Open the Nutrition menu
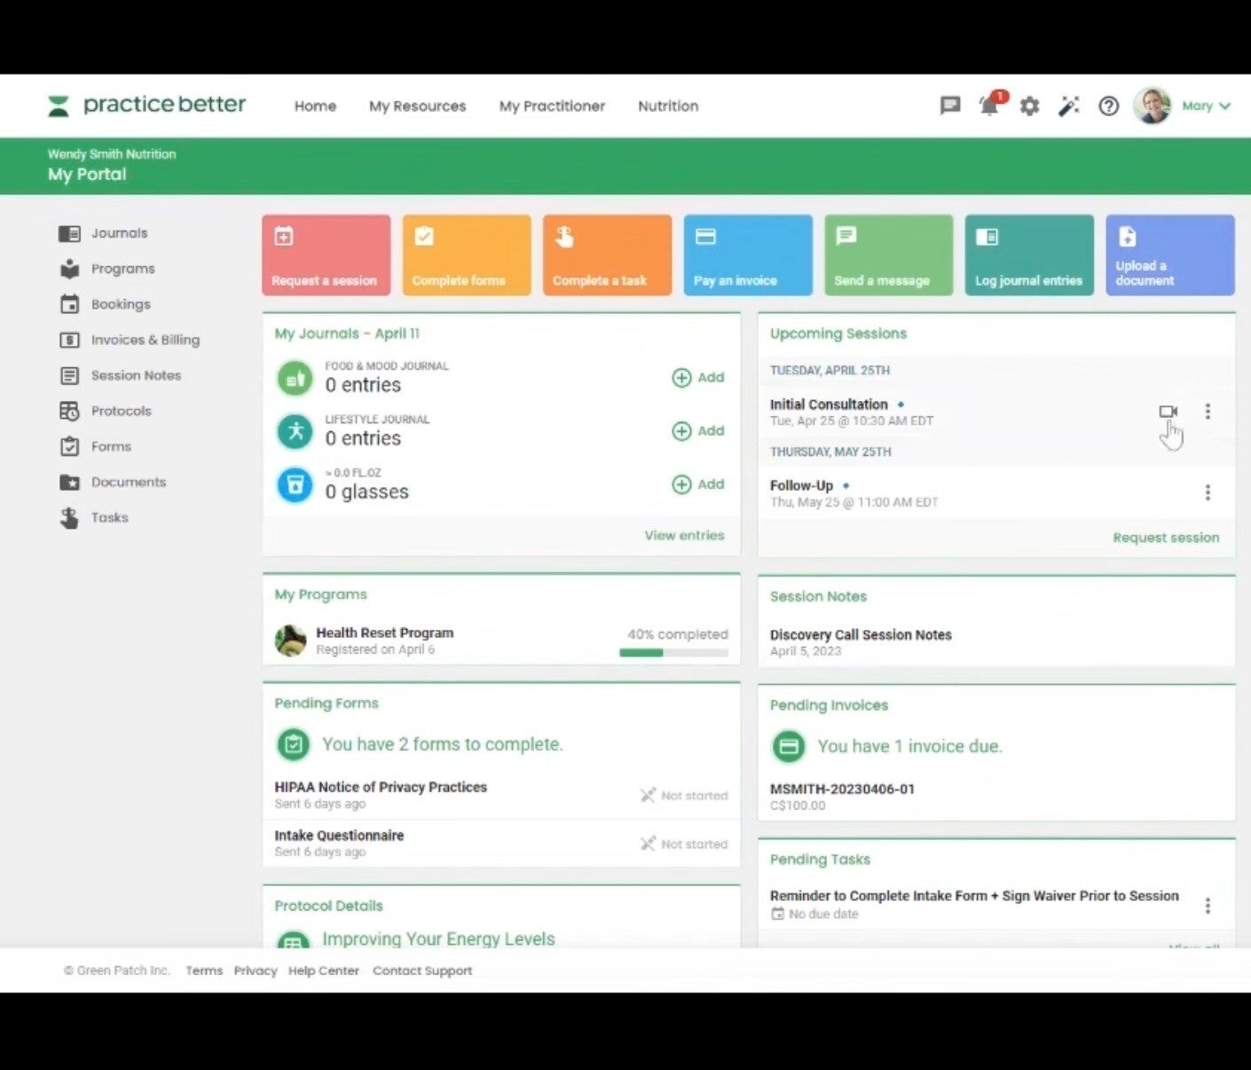The width and height of the screenshot is (1251, 1070). pyautogui.click(x=668, y=106)
